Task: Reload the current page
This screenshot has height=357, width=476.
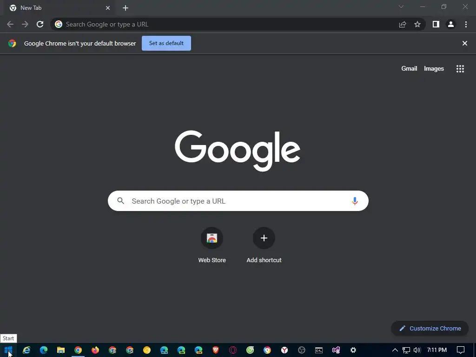Action: click(40, 24)
